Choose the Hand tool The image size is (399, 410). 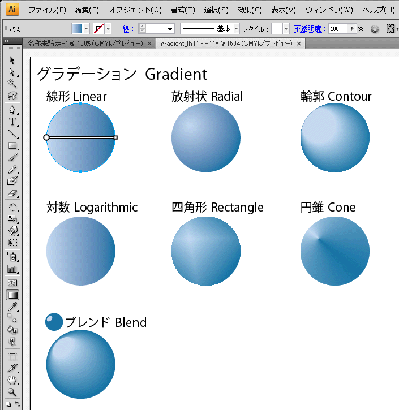12,380
